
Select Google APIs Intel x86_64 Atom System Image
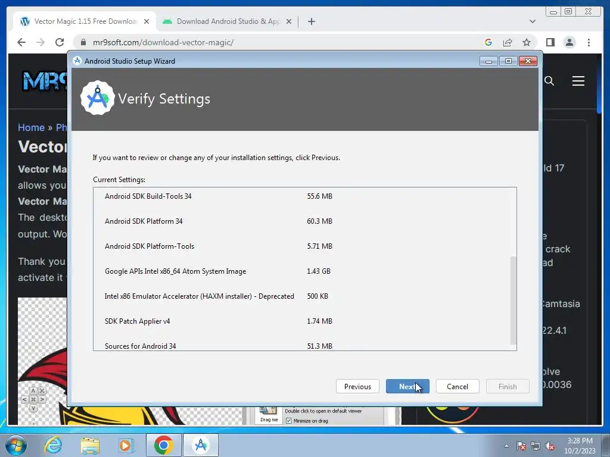coord(304,271)
